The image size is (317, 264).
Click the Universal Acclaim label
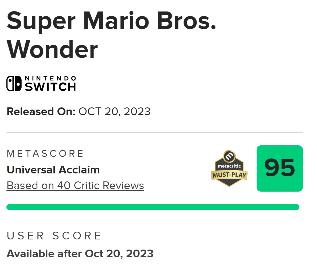53,170
